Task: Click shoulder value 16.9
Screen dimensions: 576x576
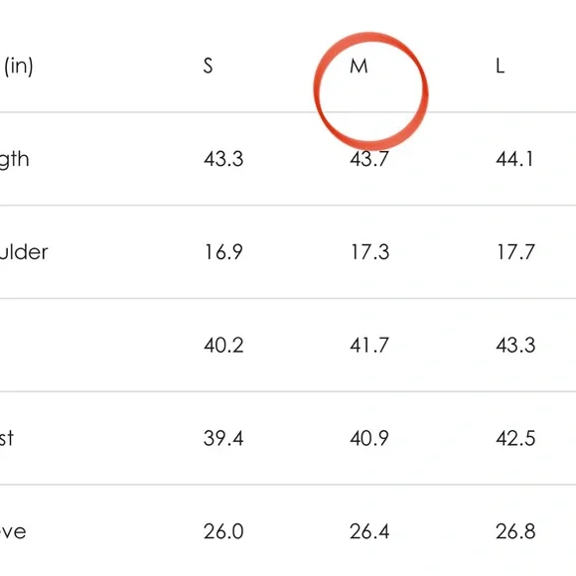Action: click(x=223, y=252)
